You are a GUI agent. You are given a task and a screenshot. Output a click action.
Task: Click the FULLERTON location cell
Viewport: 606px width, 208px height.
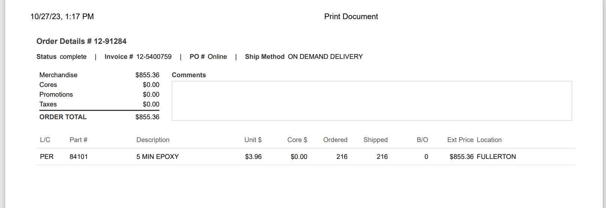(496, 157)
